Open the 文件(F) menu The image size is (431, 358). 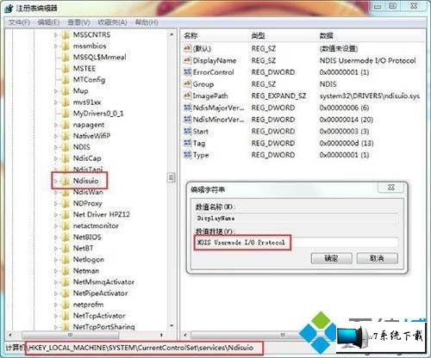(x=19, y=22)
